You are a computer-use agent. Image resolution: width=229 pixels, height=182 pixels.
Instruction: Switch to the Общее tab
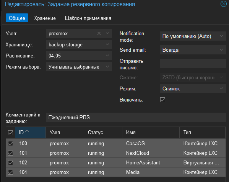[x=17, y=18]
